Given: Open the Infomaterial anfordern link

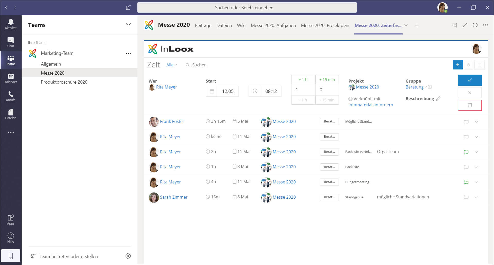Looking at the screenshot, I should tap(371, 105).
